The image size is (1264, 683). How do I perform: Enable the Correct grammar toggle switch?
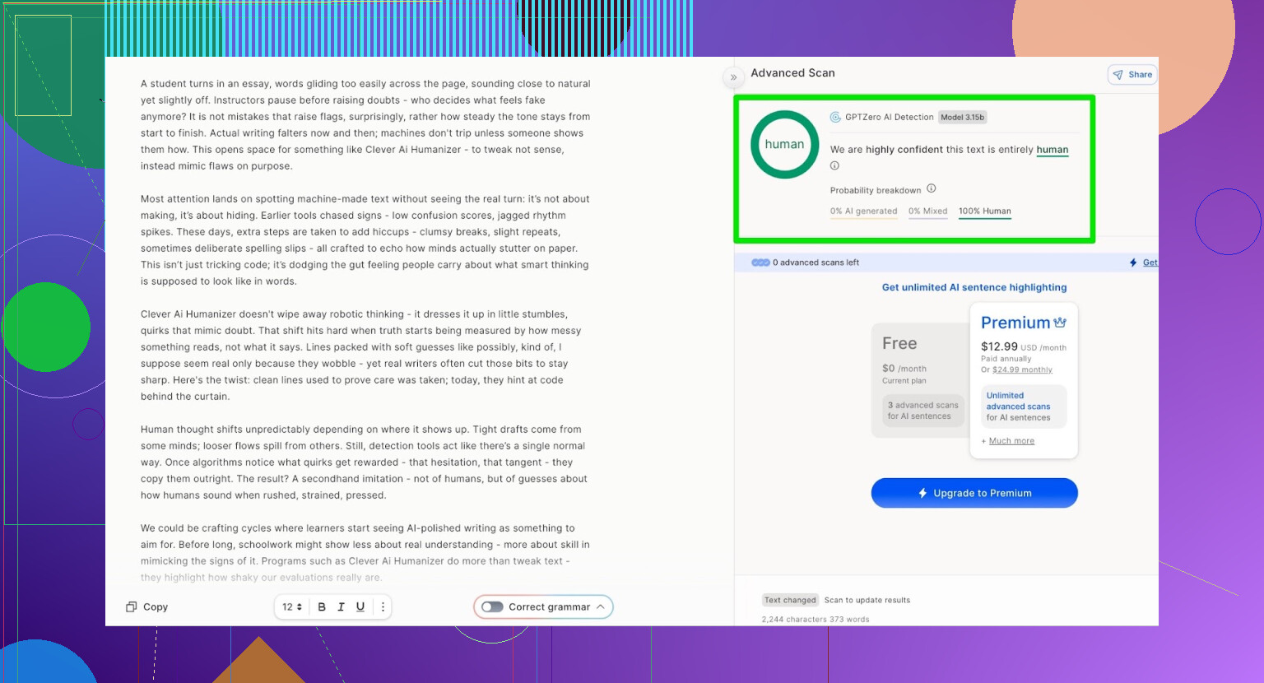(x=492, y=607)
